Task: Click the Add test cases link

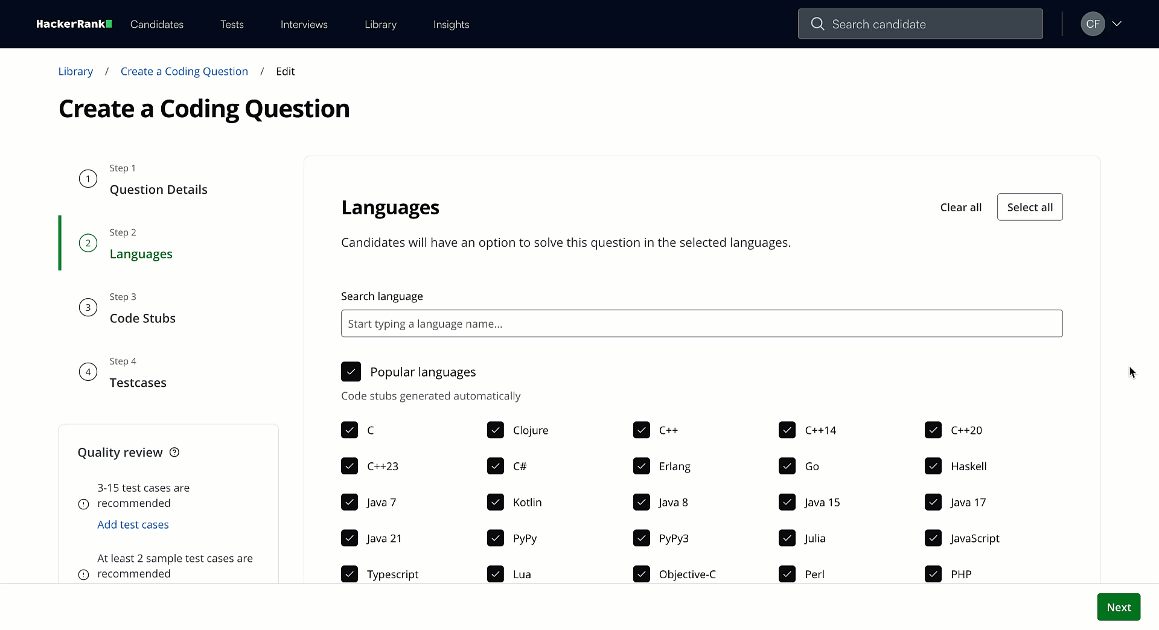Action: click(x=133, y=524)
